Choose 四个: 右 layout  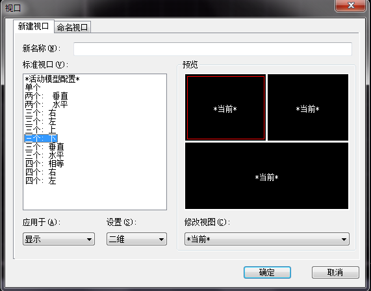click(x=40, y=172)
